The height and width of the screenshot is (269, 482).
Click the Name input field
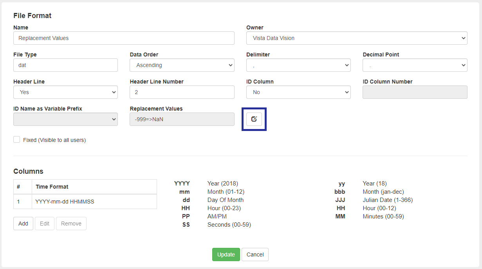click(x=124, y=38)
